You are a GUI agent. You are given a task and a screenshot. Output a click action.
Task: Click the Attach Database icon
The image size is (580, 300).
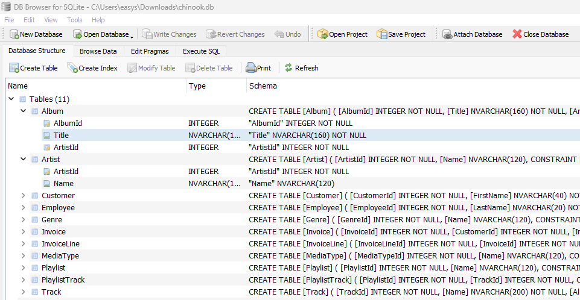447,34
